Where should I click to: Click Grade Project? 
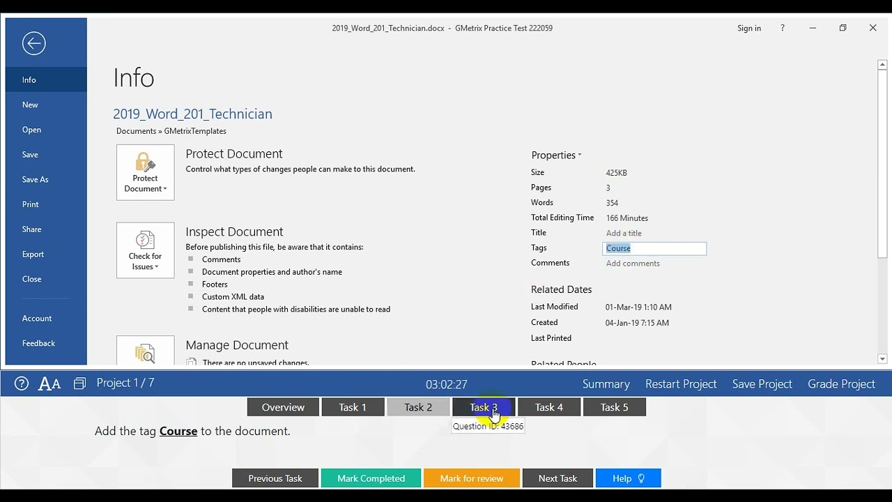coord(841,384)
